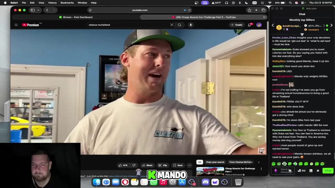The width and height of the screenshot is (335, 188).
Task: Switch to Stream - Kick Dashboard tab
Action: click(x=76, y=17)
